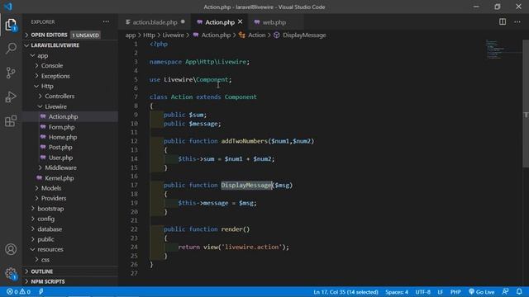Click Livewire in the breadcrumb
Viewport: 529px width, 297px height.
(x=173, y=35)
